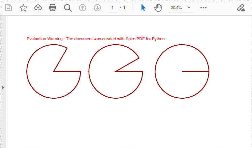Expand the left navigation pane arrow
This screenshot has width=252, height=148.
[x=3, y=88]
